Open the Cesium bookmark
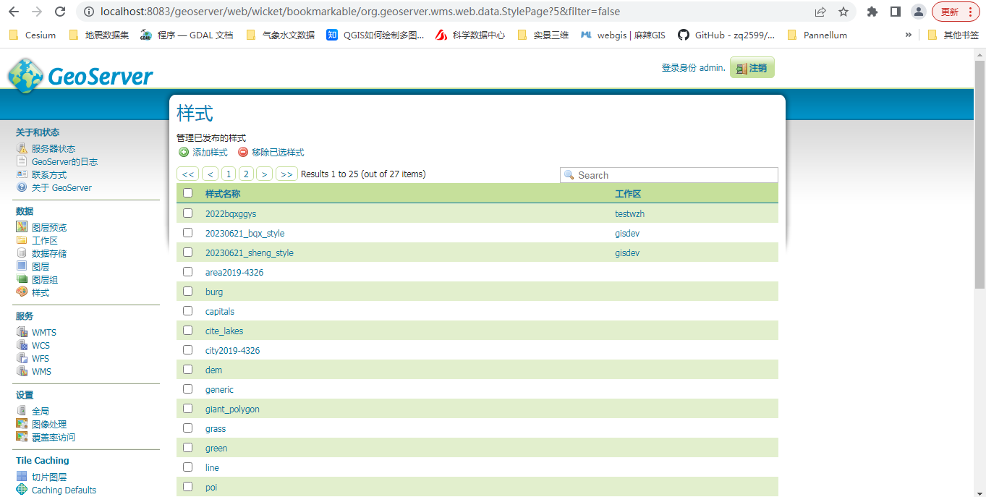986x497 pixels. 33,35
